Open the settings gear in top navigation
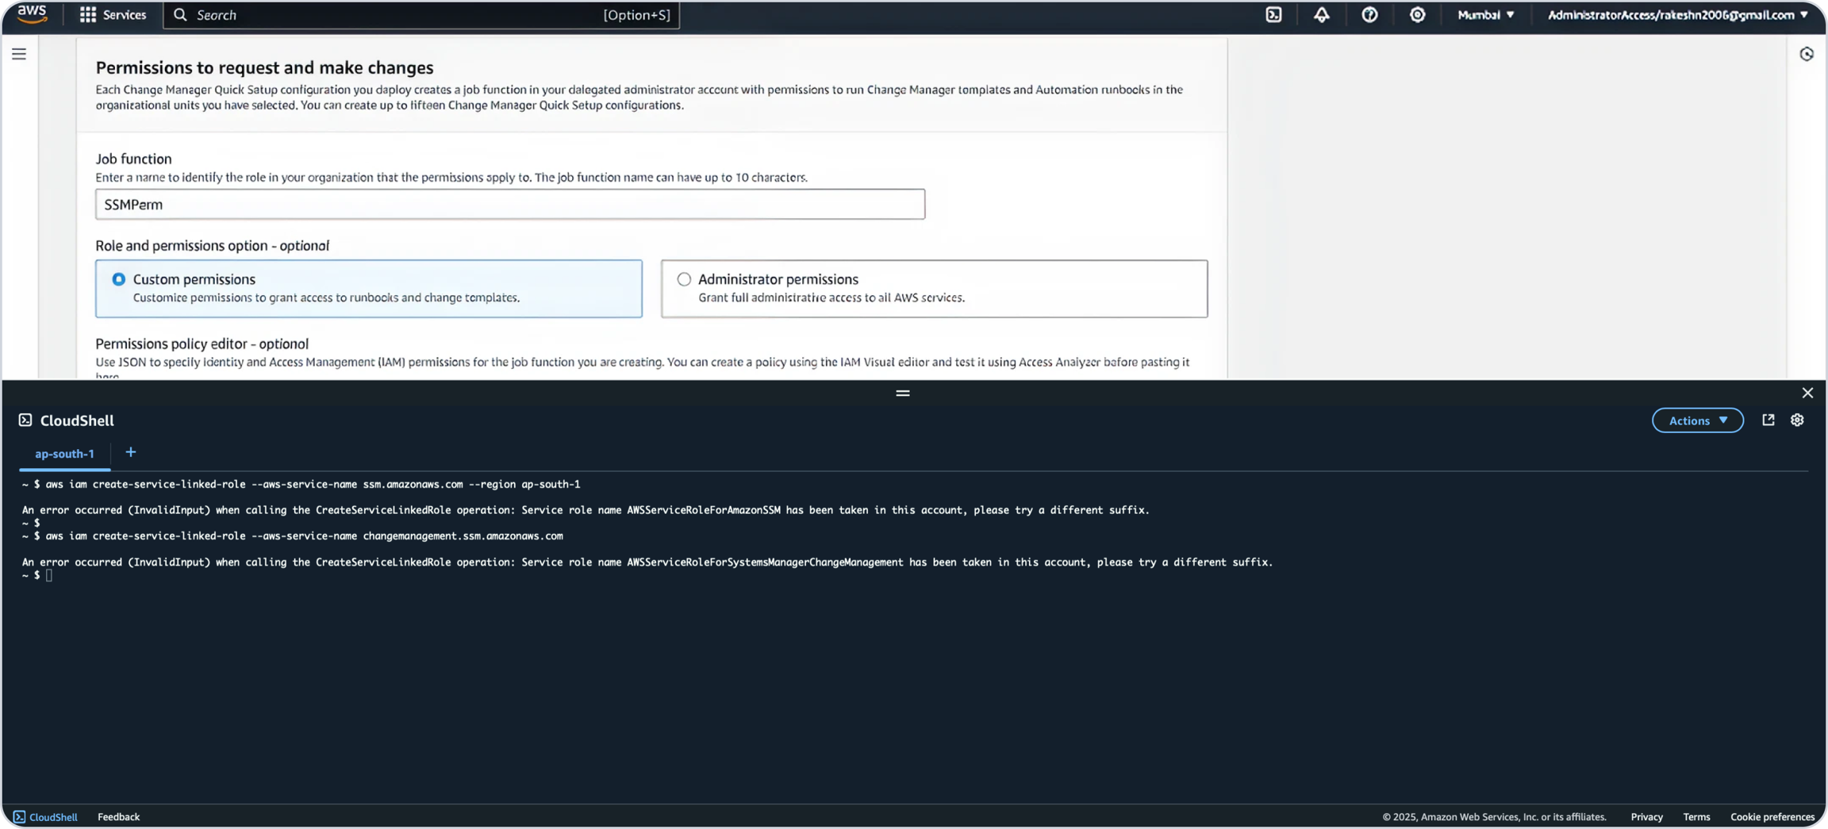Image resolution: width=1828 pixels, height=829 pixels. tap(1417, 15)
